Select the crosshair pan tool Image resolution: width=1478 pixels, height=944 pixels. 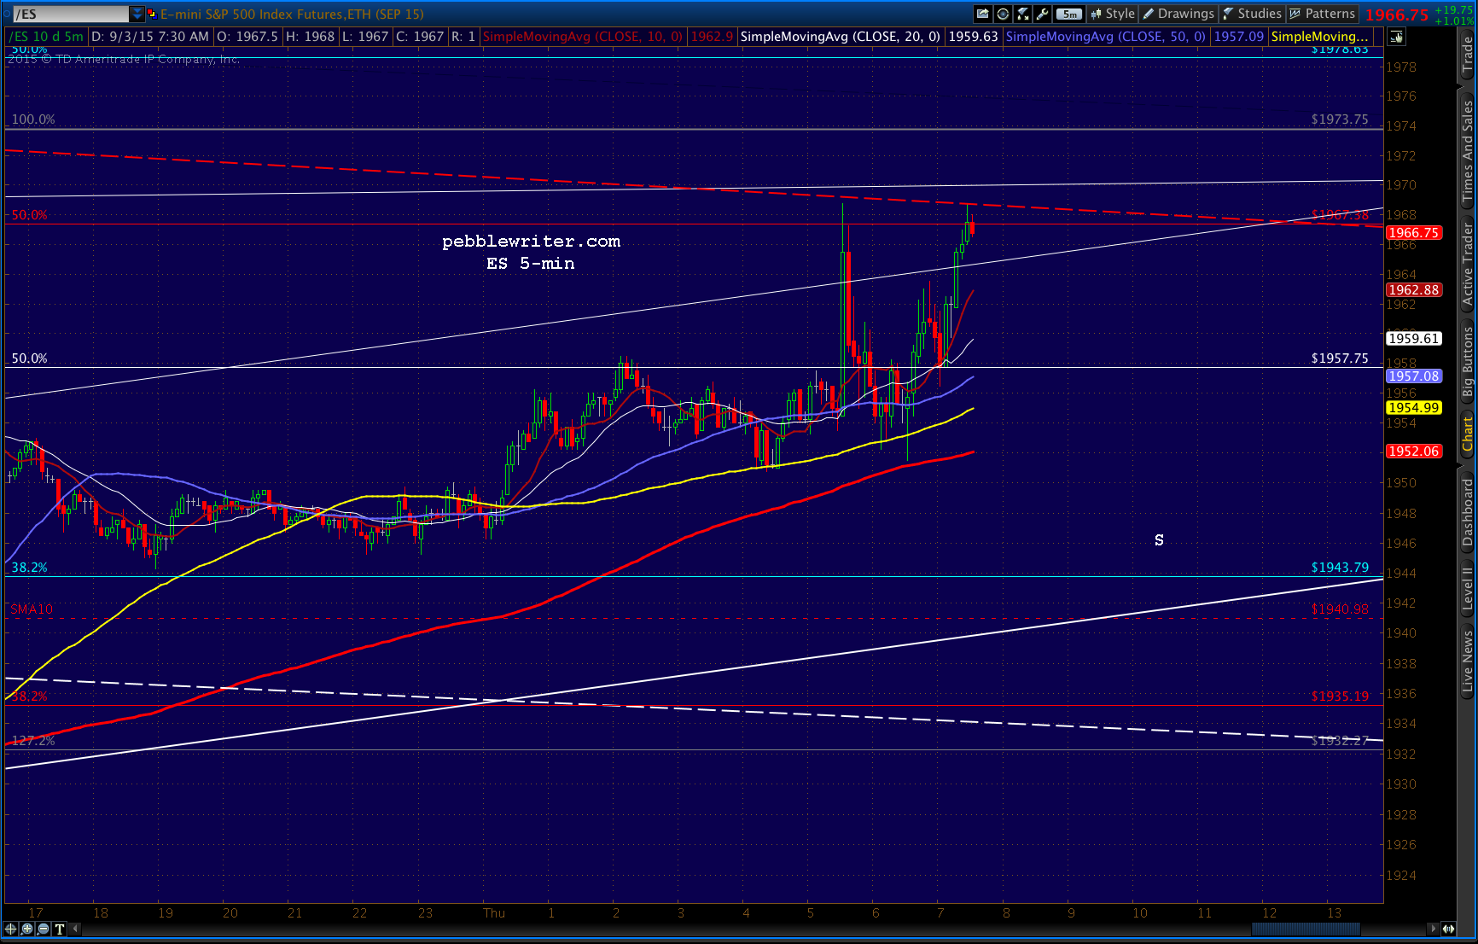point(10,929)
